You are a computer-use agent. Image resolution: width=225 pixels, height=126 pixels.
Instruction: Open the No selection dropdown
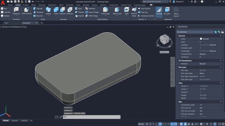[x=195, y=32]
